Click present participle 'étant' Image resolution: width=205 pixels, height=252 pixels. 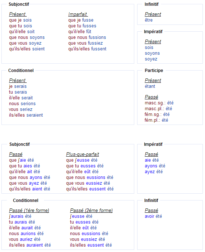[x=150, y=86]
